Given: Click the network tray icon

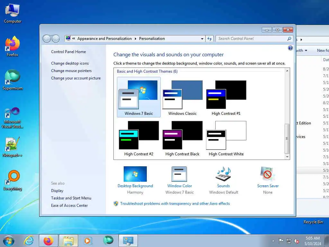Looking at the screenshot, I should (x=289, y=241).
